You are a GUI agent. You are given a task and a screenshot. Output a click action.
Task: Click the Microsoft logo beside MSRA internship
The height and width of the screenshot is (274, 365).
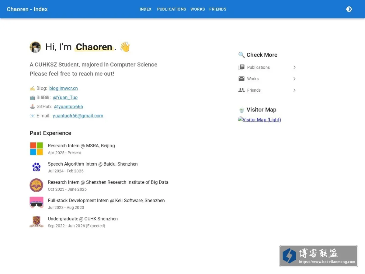pos(36,149)
